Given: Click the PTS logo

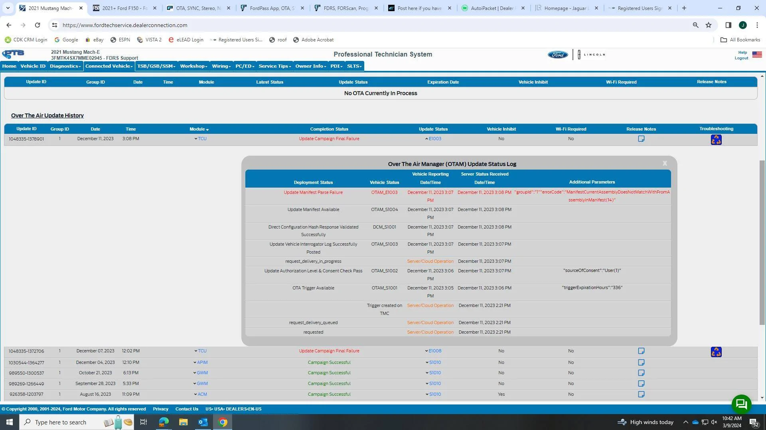Looking at the screenshot, I should [x=13, y=54].
